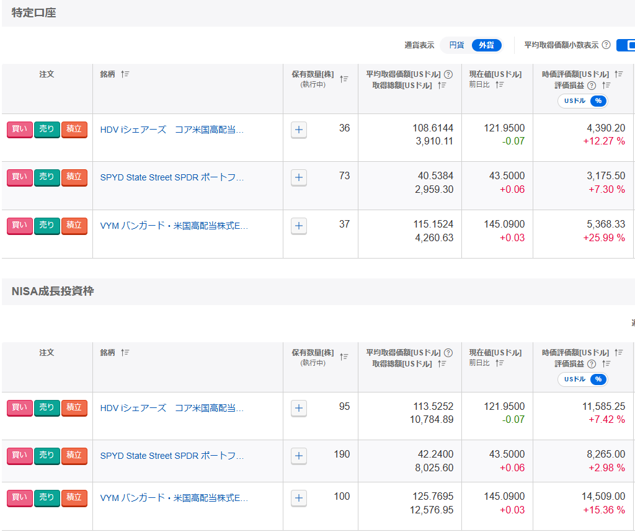Select 外貨 currency display tab
The width and height of the screenshot is (635, 532).
pos(486,45)
